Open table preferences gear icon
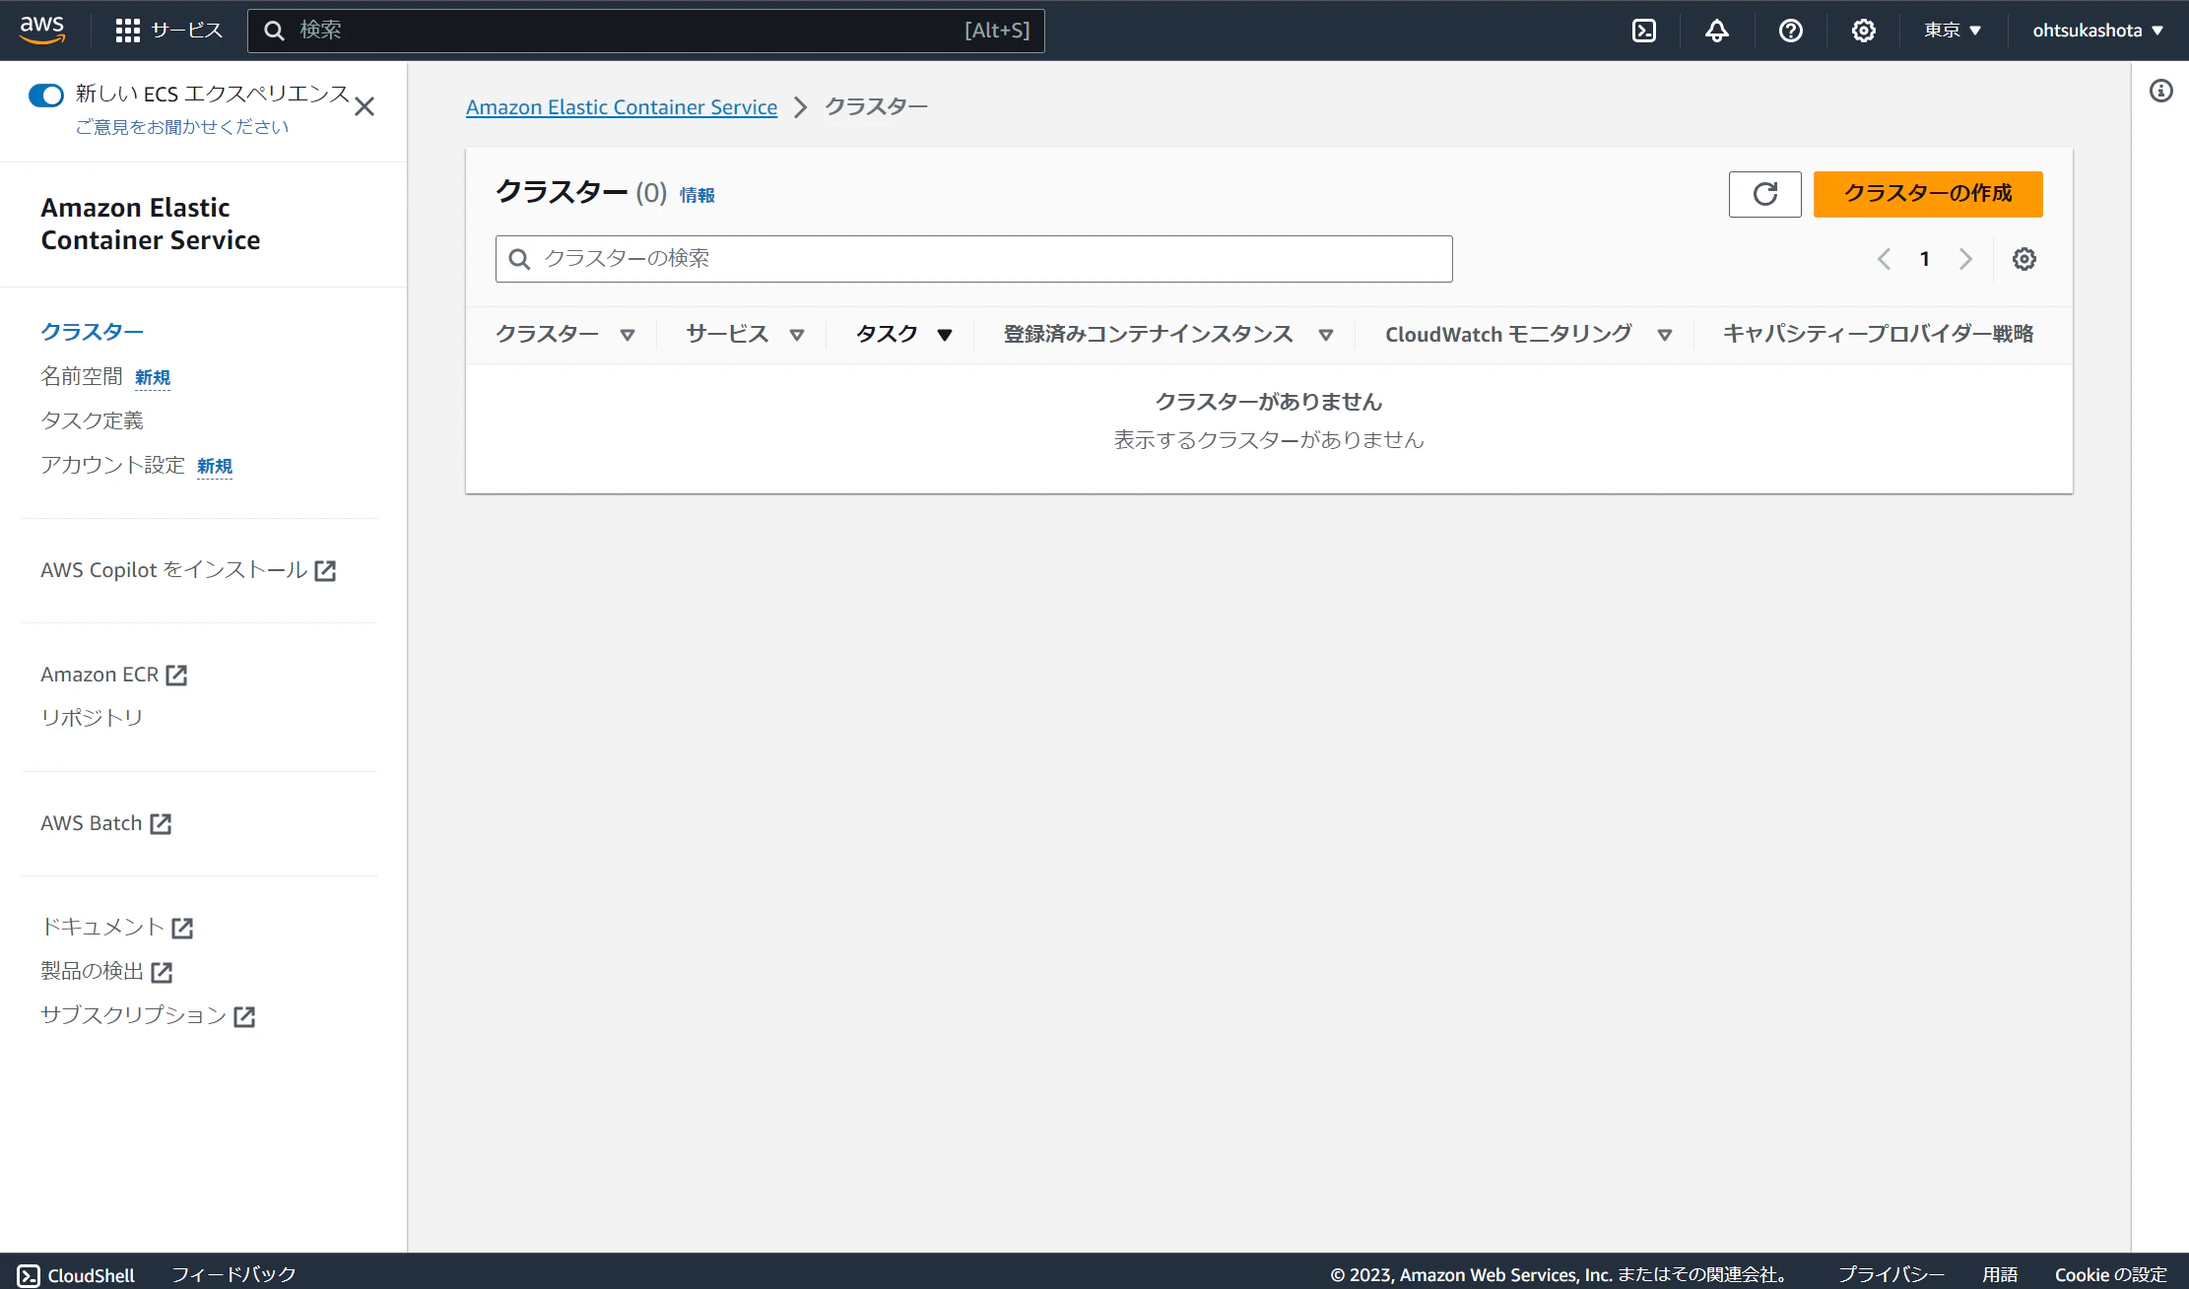This screenshot has width=2189, height=1289. tap(2024, 259)
